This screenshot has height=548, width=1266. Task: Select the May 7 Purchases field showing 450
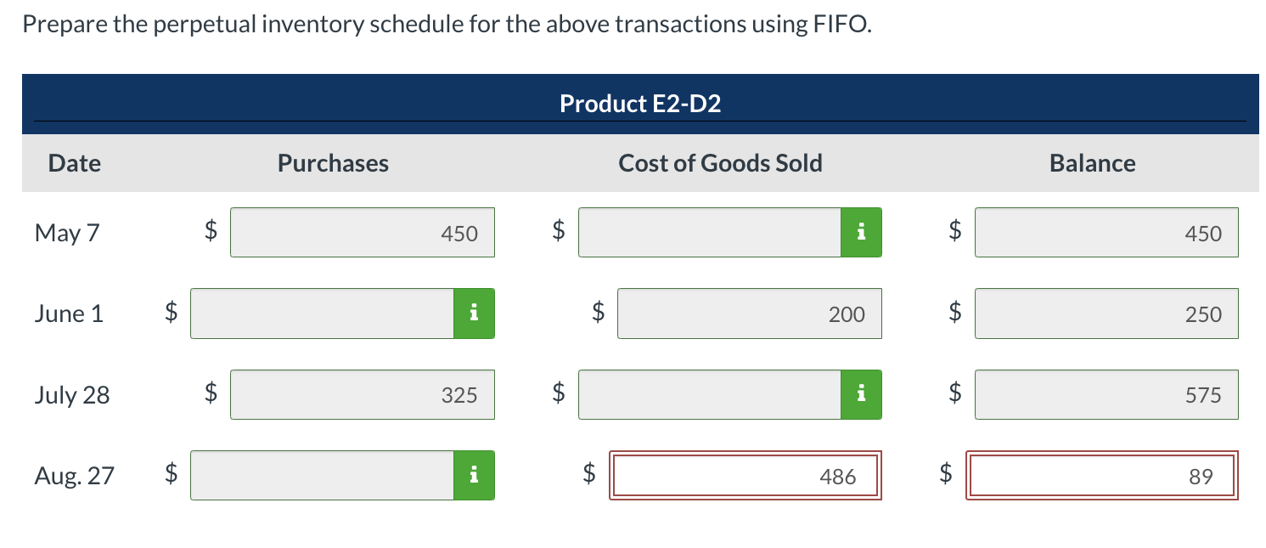pyautogui.click(x=363, y=233)
